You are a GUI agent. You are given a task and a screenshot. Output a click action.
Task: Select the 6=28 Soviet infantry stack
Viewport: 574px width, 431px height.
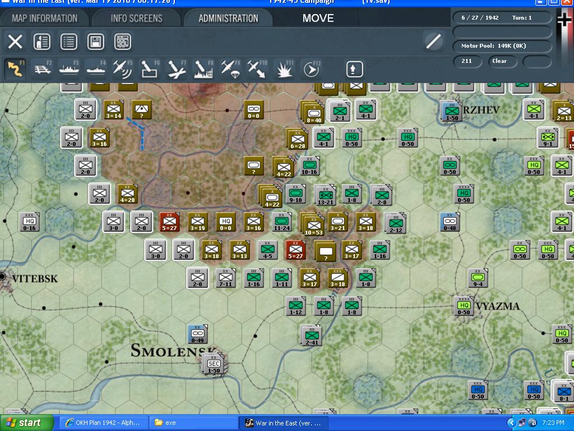[298, 139]
